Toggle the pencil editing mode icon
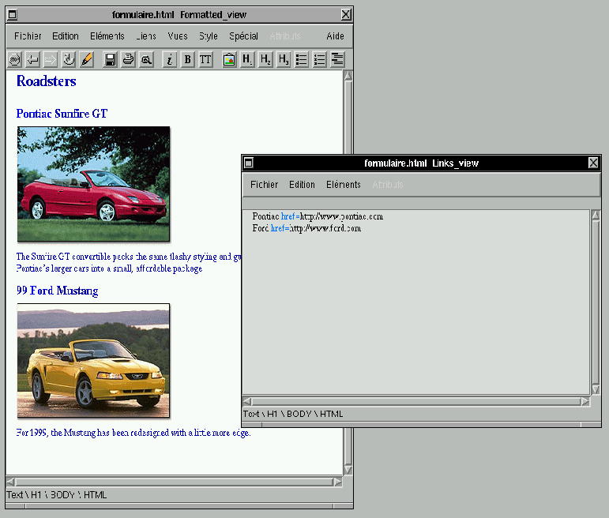Screen dimensions: 609x518 87,59
